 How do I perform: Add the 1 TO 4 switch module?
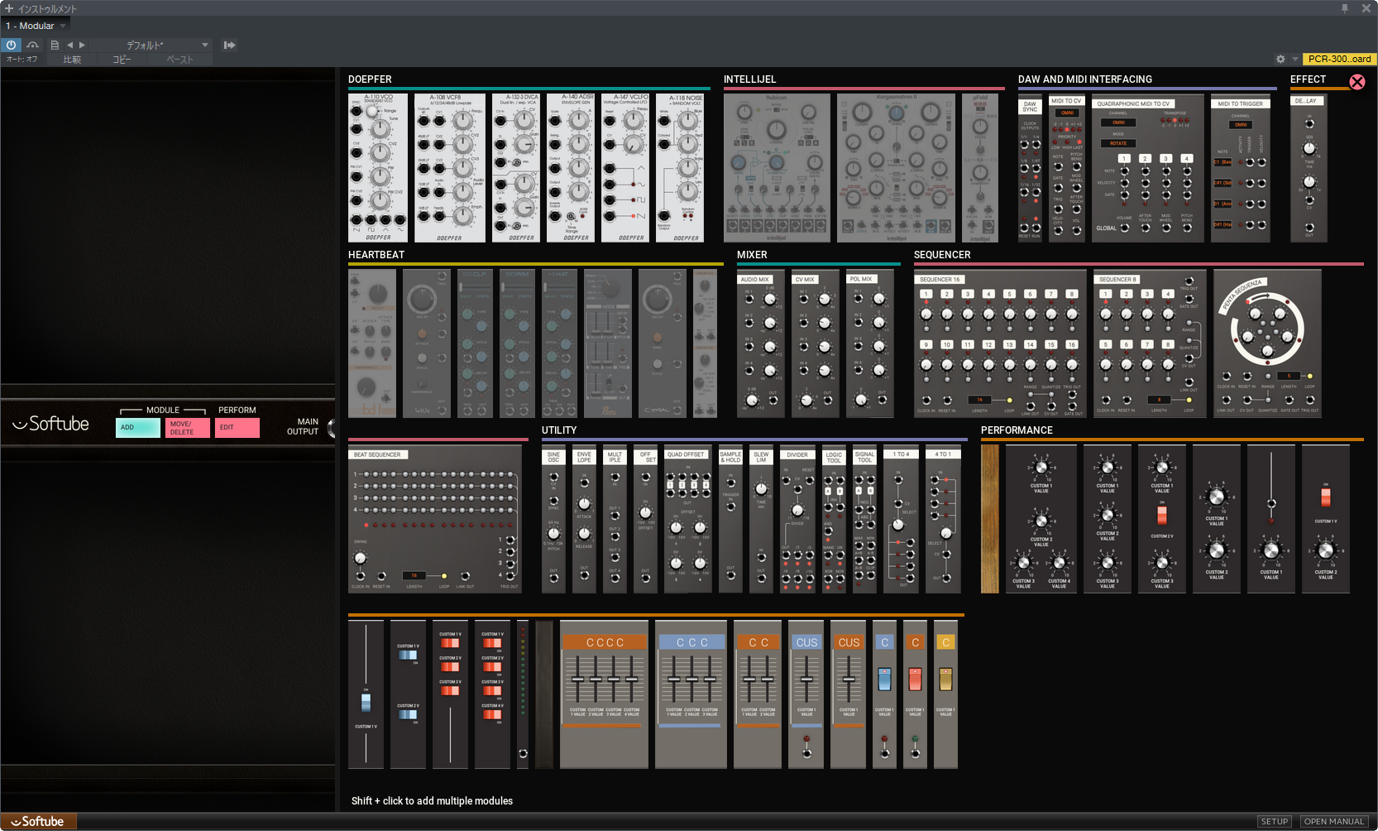(x=901, y=519)
